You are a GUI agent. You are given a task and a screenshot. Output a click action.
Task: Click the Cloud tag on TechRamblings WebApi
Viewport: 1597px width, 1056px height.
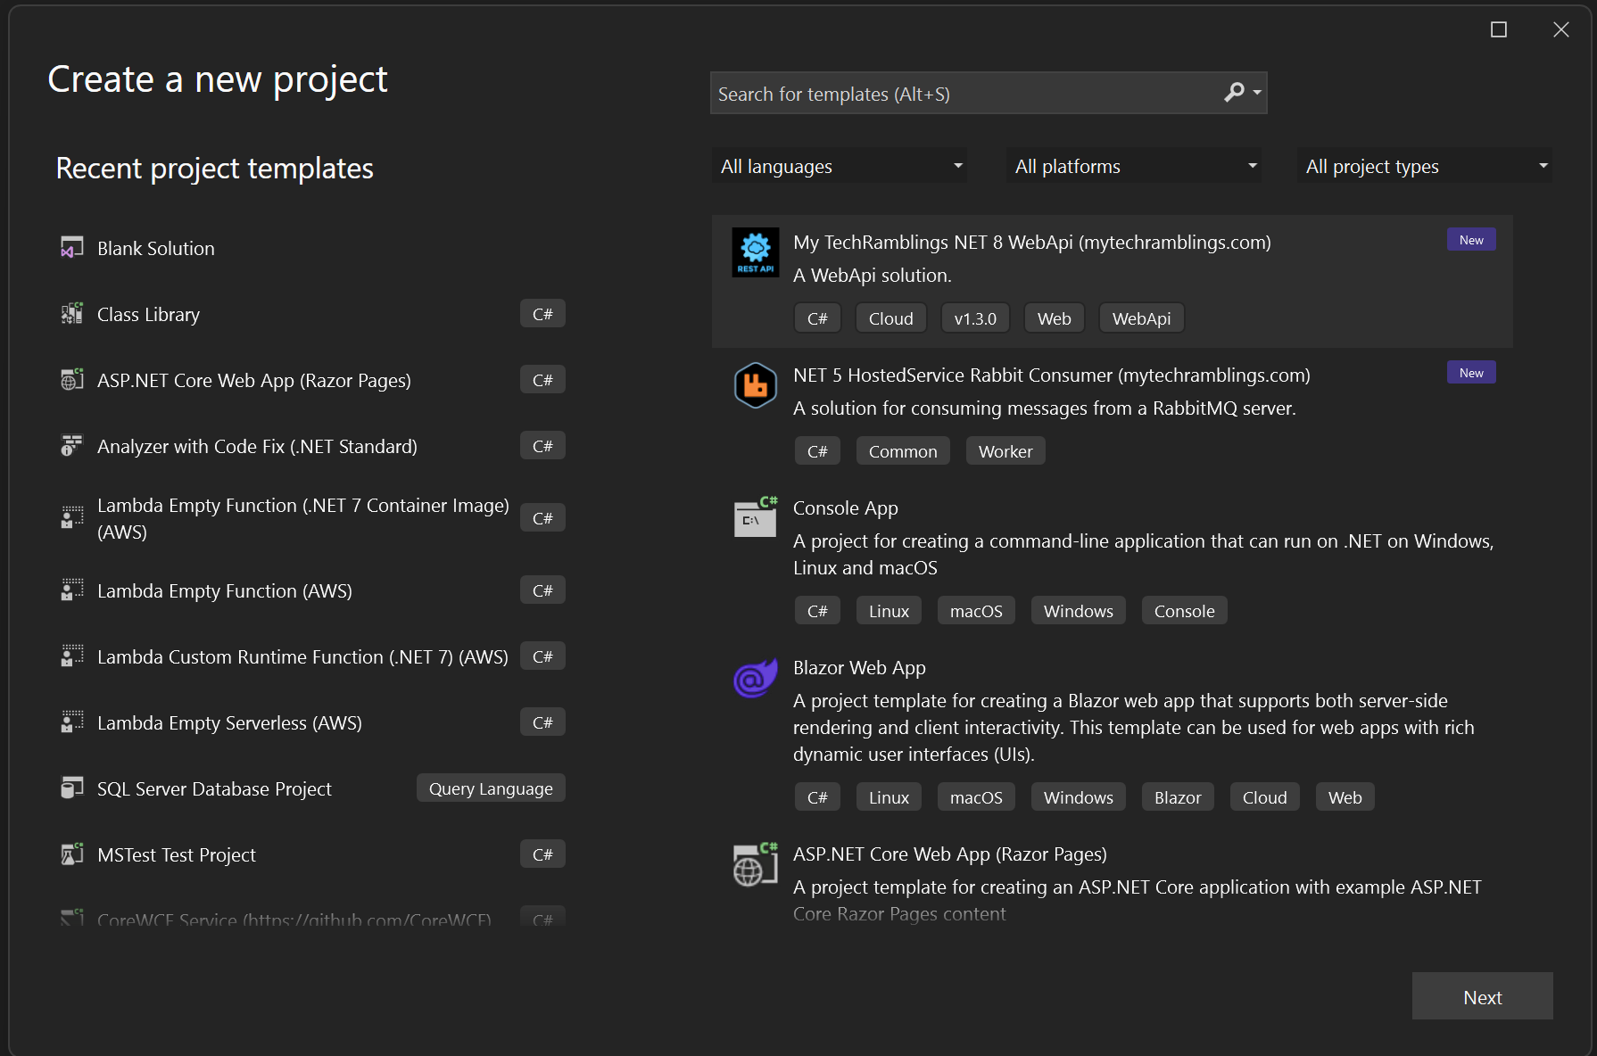pos(890,318)
